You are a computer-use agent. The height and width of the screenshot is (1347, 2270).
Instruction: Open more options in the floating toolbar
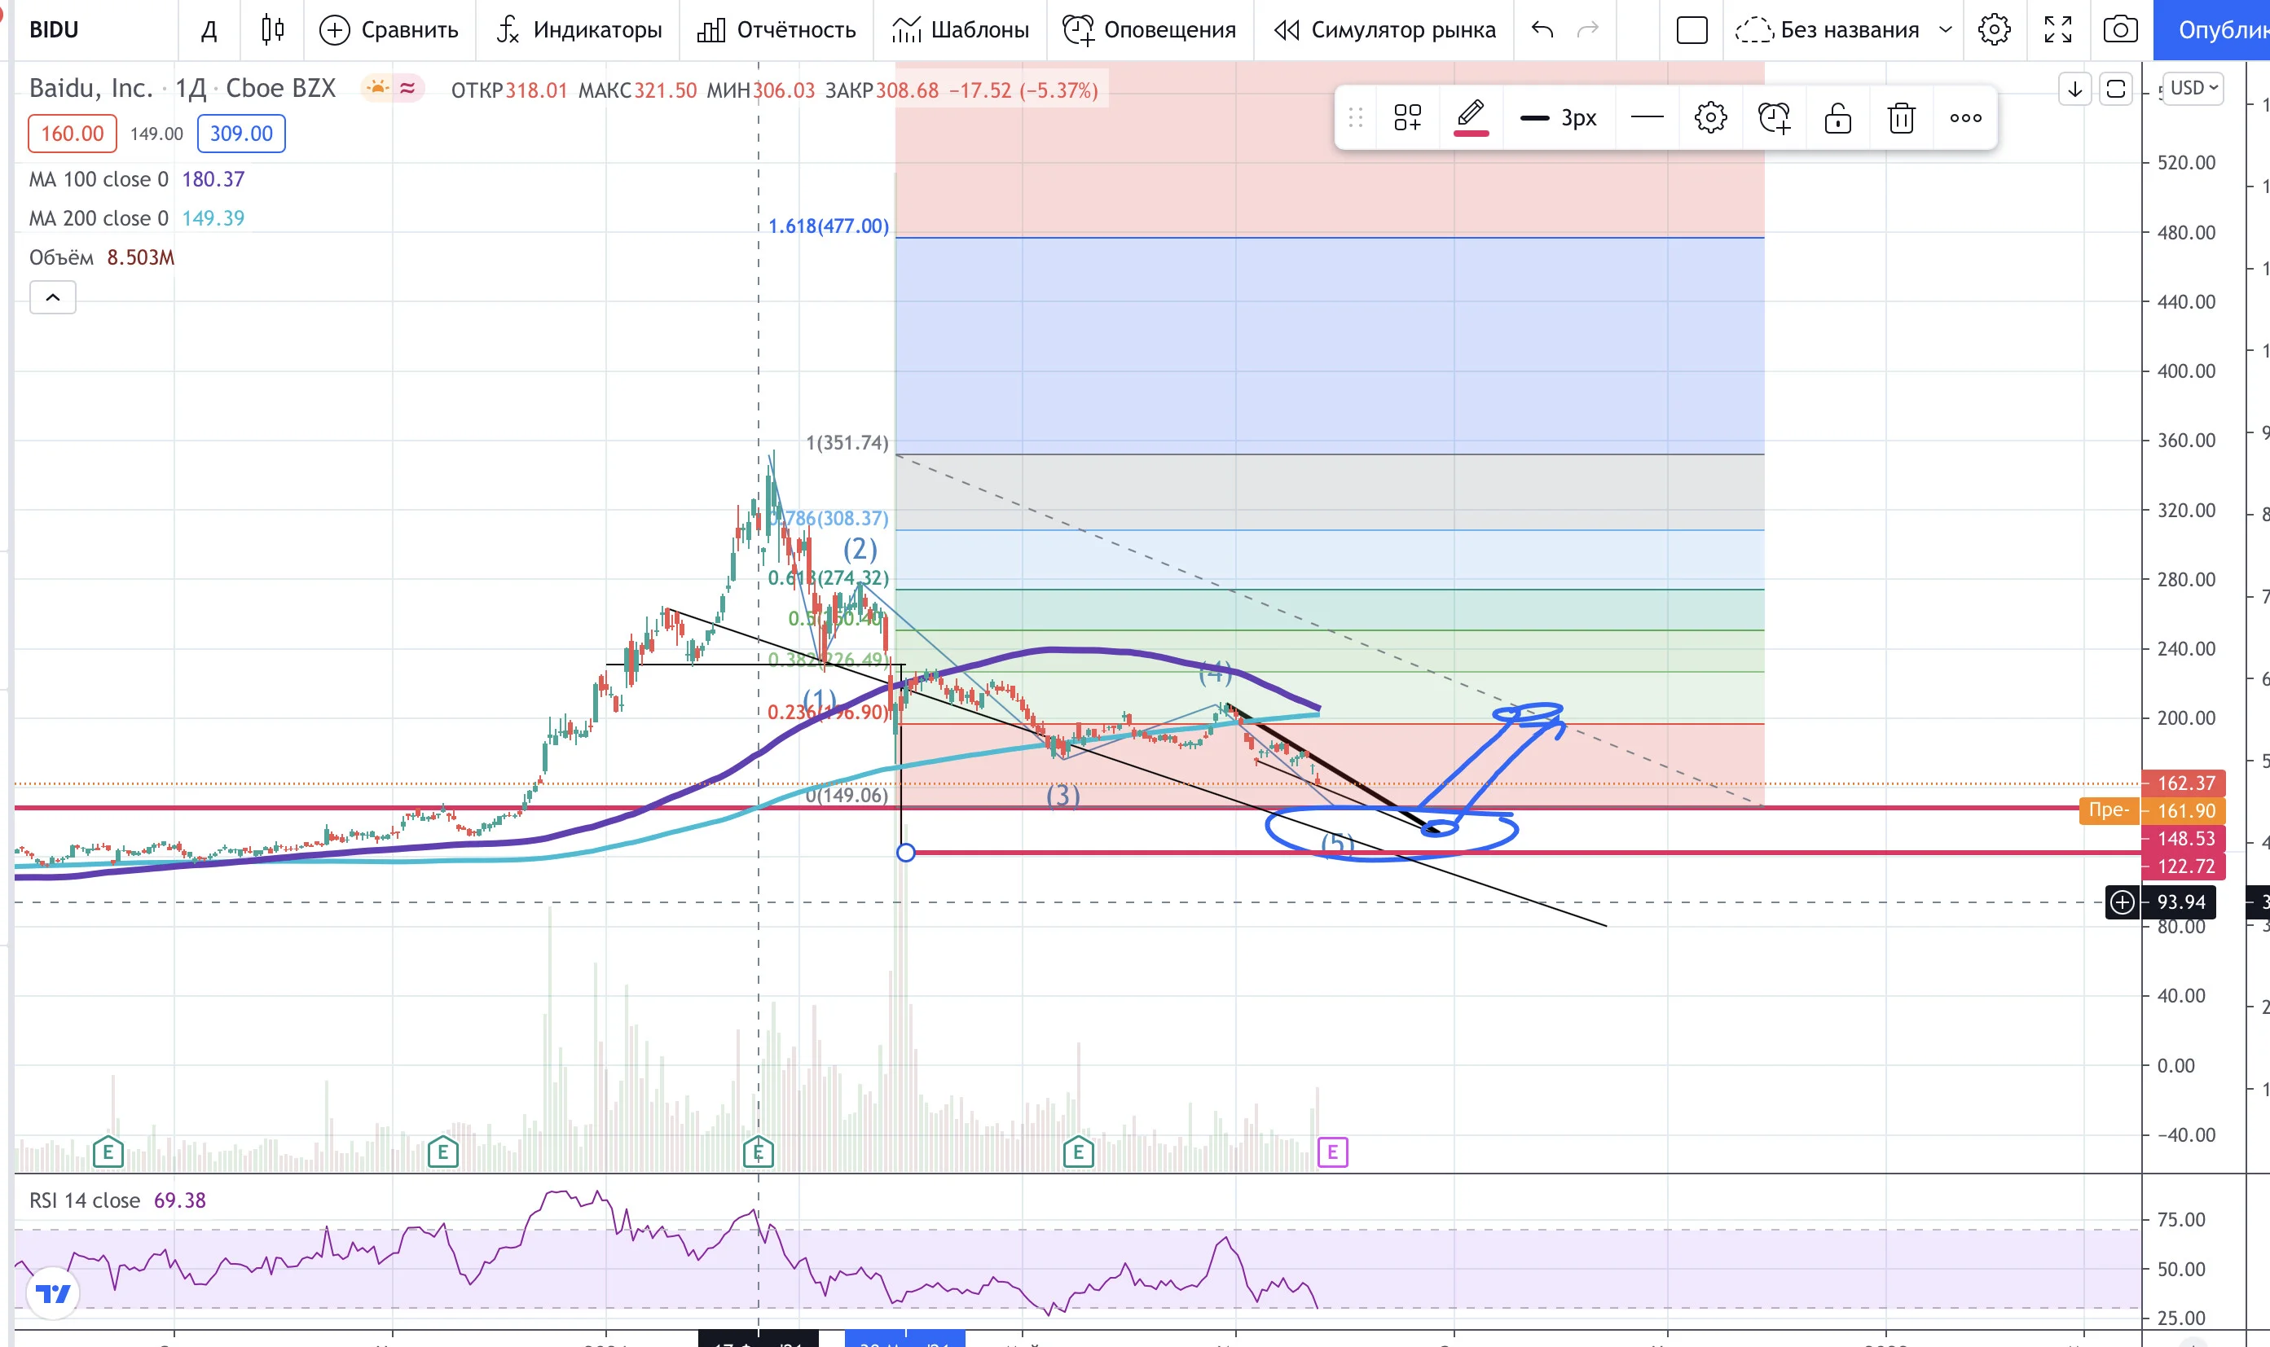click(1966, 117)
